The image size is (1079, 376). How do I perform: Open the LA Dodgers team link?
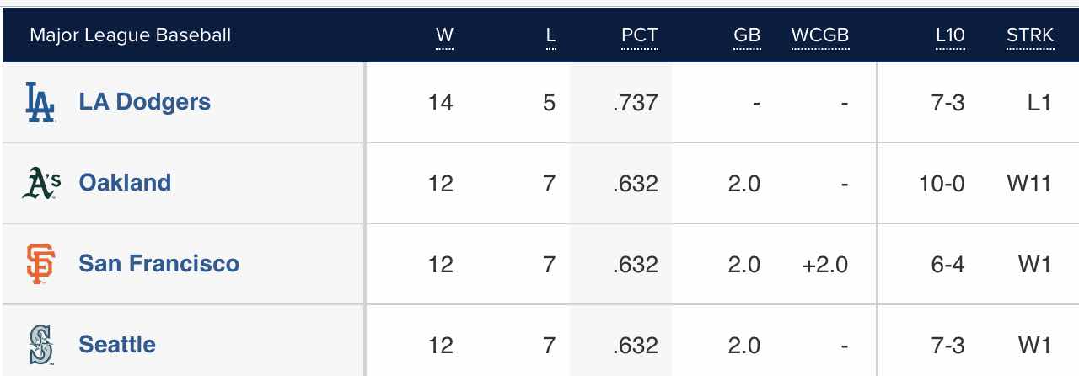145,102
